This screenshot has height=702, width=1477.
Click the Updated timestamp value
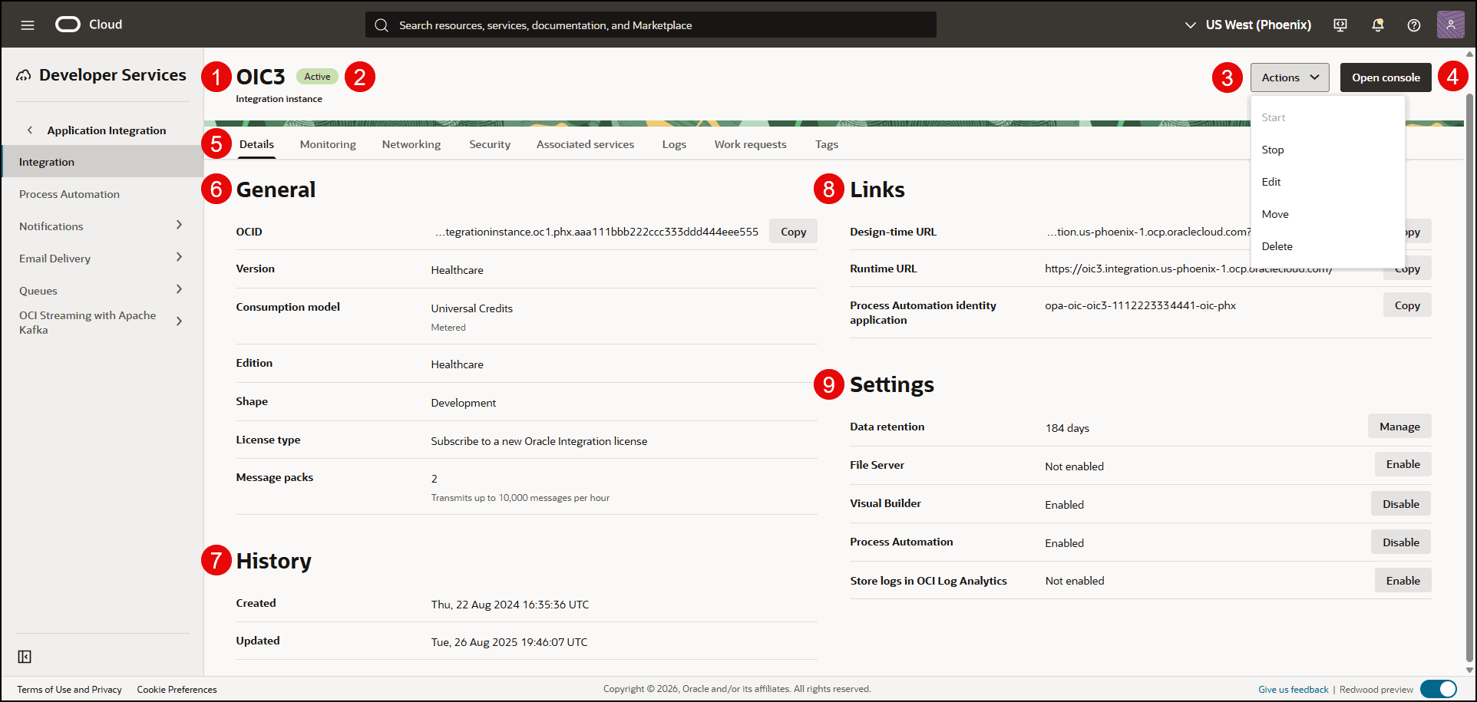[x=509, y=642]
